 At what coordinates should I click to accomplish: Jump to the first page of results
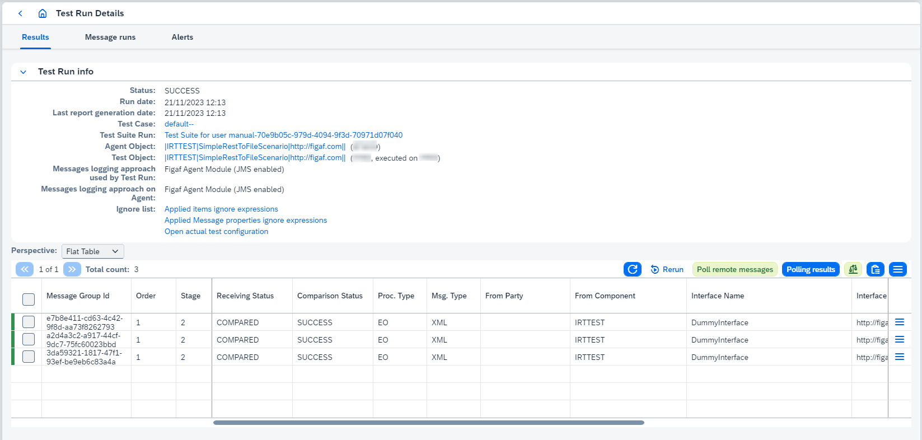point(25,269)
